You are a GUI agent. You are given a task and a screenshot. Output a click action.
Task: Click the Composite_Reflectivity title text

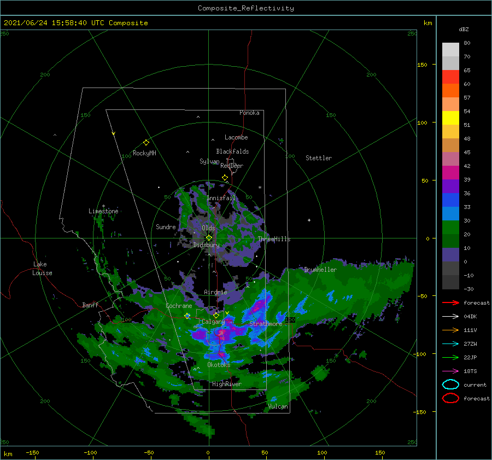(x=245, y=8)
